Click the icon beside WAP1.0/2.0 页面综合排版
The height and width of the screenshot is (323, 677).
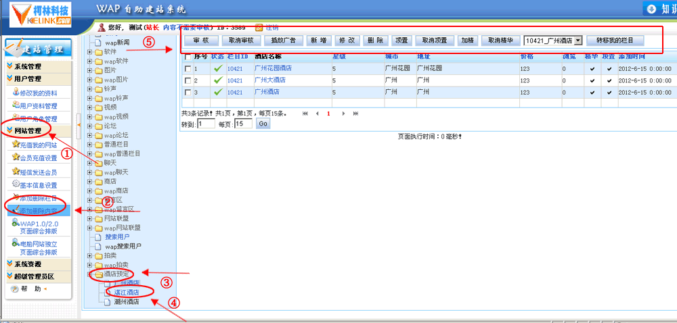click(16, 223)
